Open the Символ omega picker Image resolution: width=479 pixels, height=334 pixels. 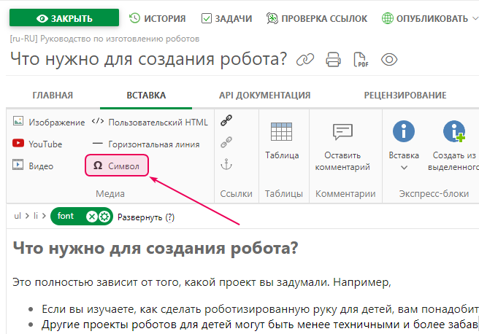click(117, 166)
